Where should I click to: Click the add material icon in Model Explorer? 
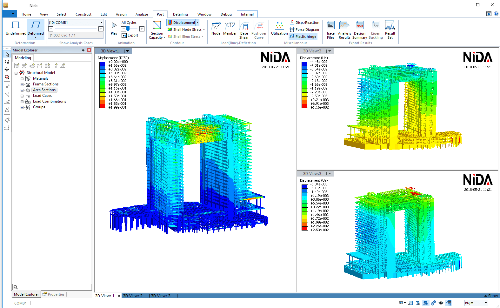tap(17, 66)
